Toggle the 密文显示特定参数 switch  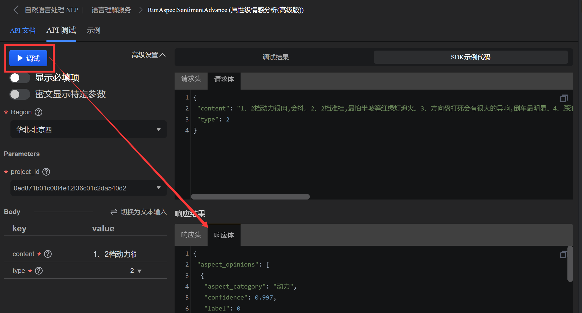tap(20, 94)
